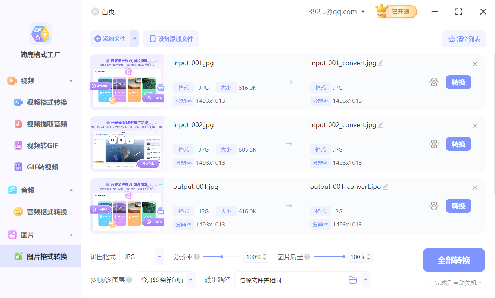Open the 输出格式 JPG dropdown
Image resolution: width=495 pixels, height=298 pixels.
coord(142,257)
